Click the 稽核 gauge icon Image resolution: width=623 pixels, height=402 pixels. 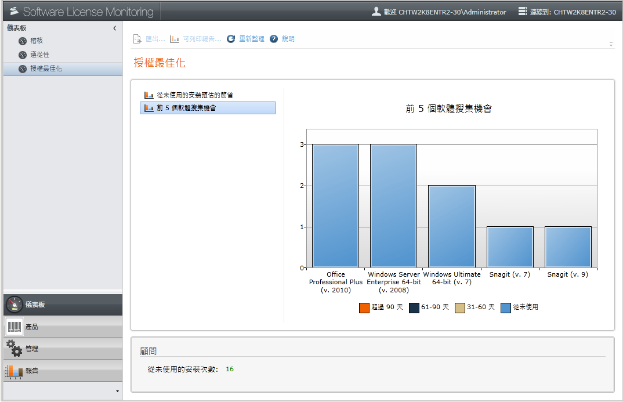point(23,41)
